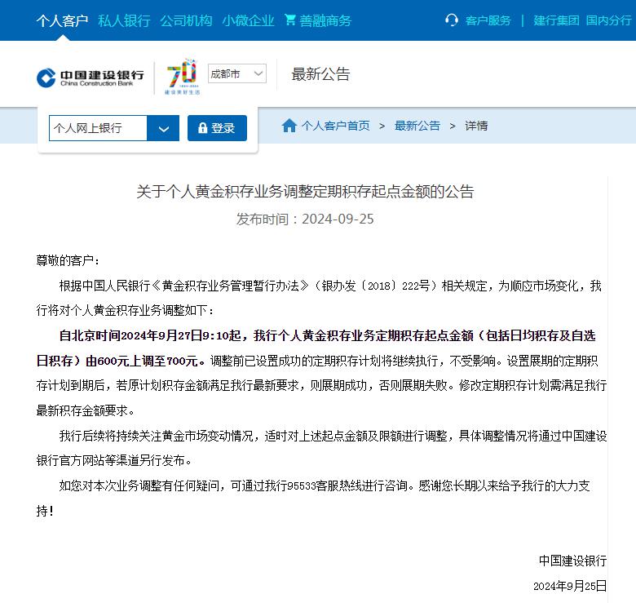Click the headset customer service icon

(452, 20)
